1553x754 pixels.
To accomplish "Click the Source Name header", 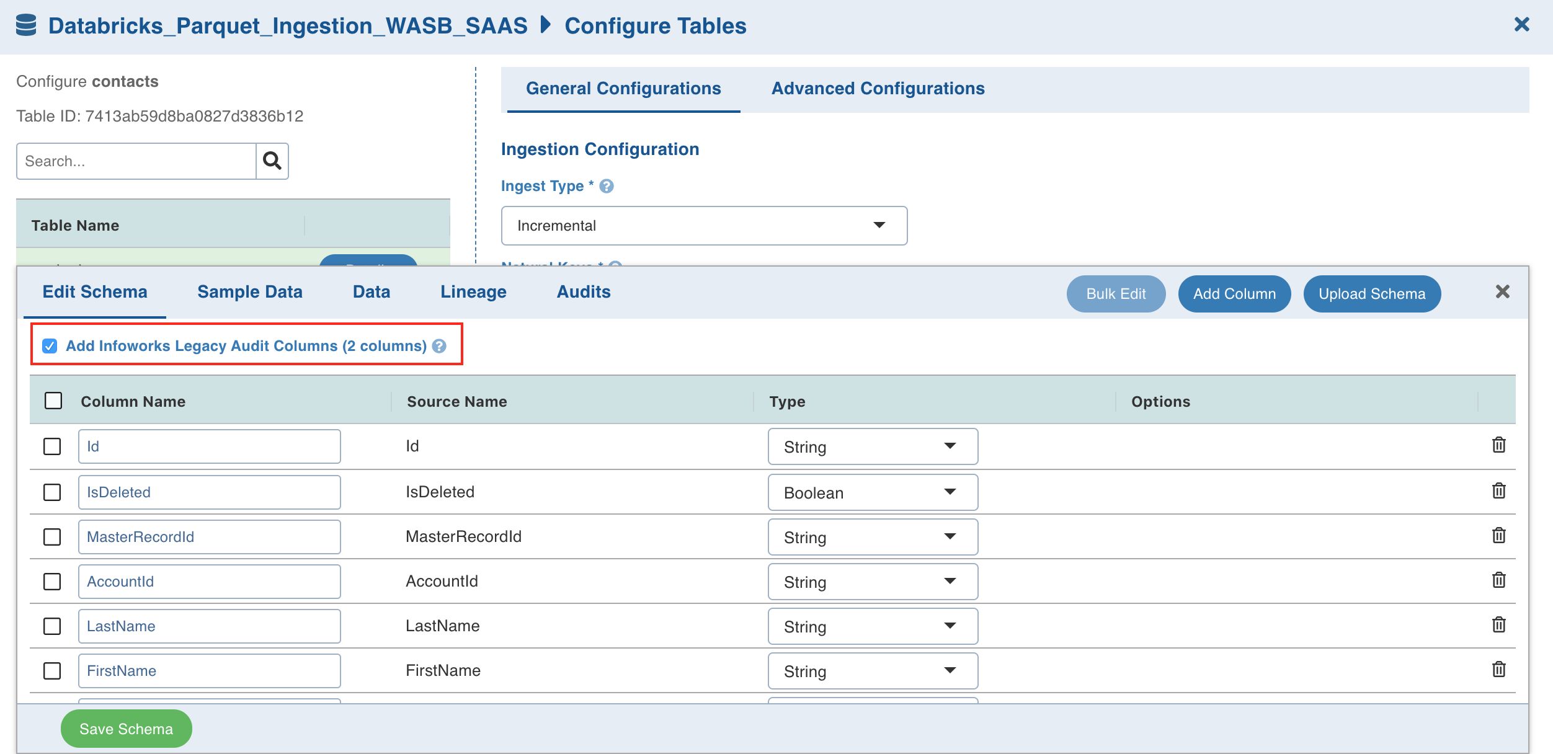I will click(457, 402).
